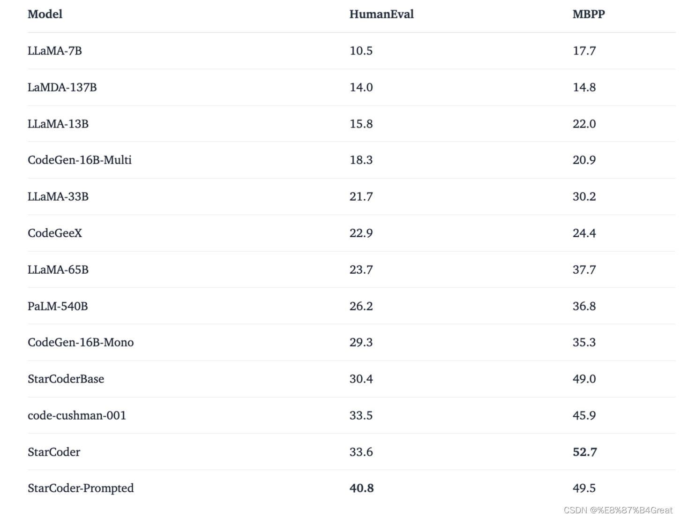Image resolution: width=680 pixels, height=518 pixels.
Task: Select the PaLM-540B model name
Action: pos(58,306)
